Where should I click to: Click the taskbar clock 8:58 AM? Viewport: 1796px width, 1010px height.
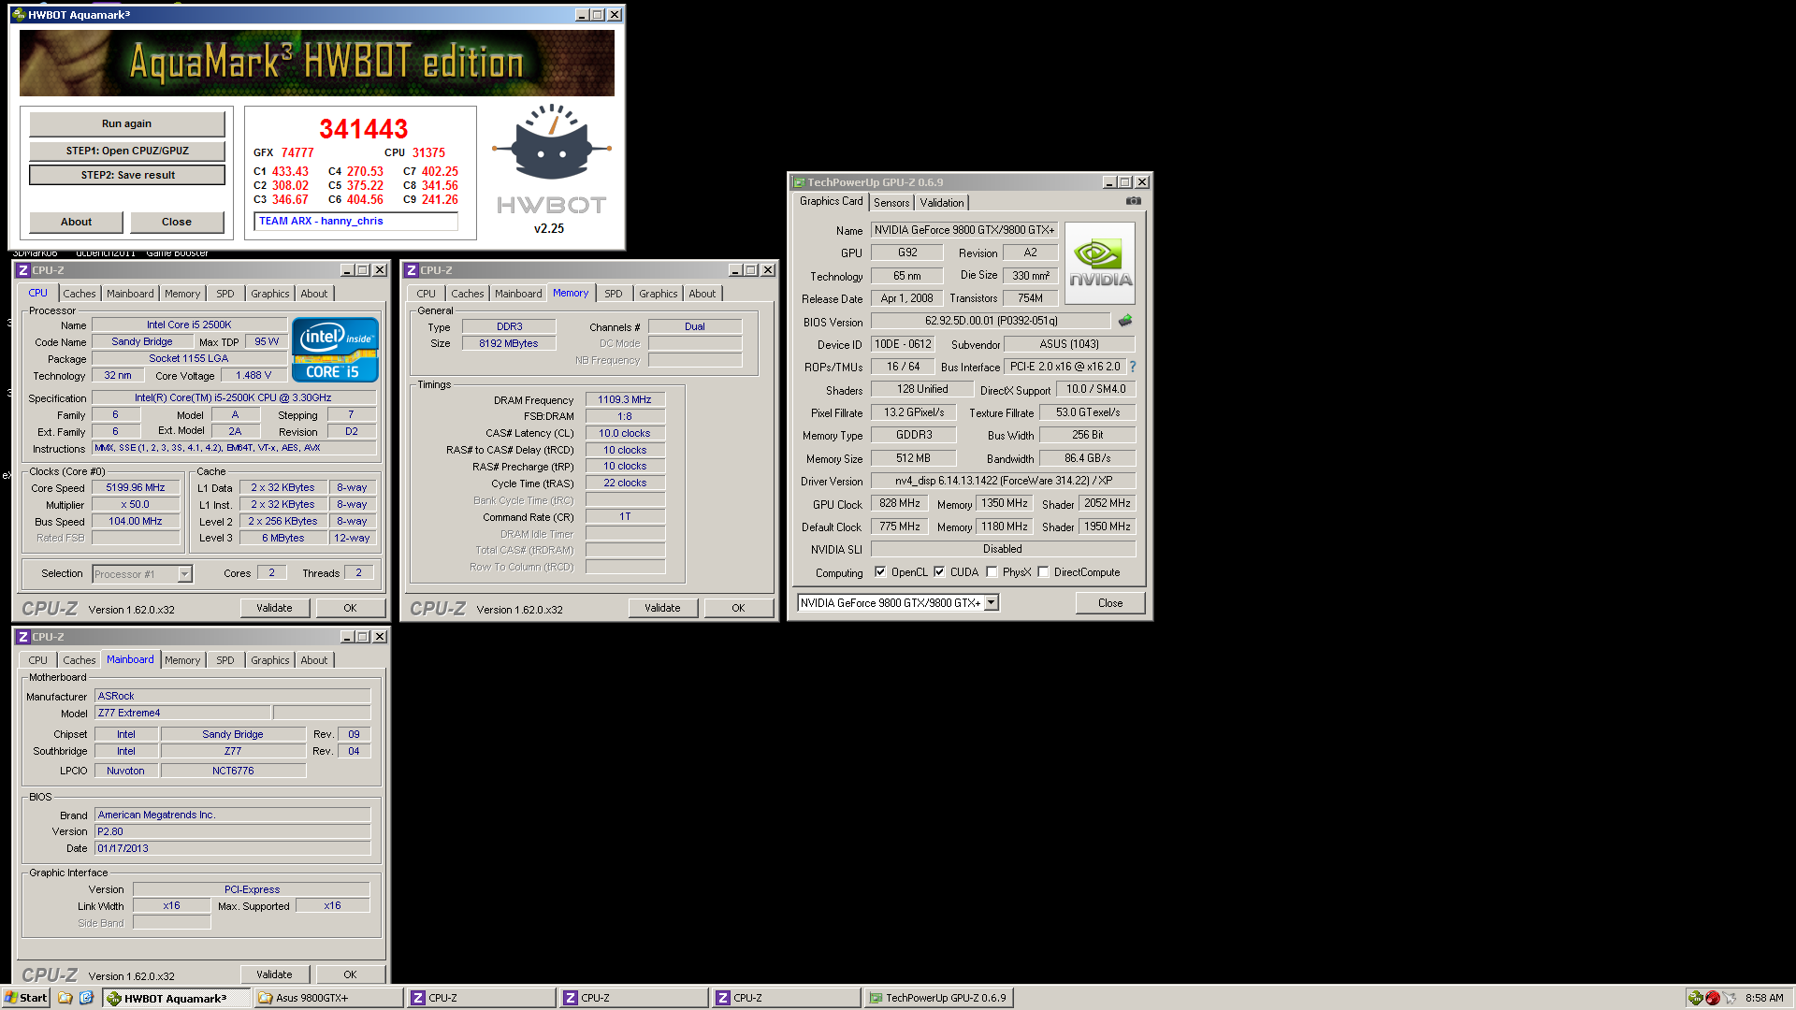coord(1764,998)
